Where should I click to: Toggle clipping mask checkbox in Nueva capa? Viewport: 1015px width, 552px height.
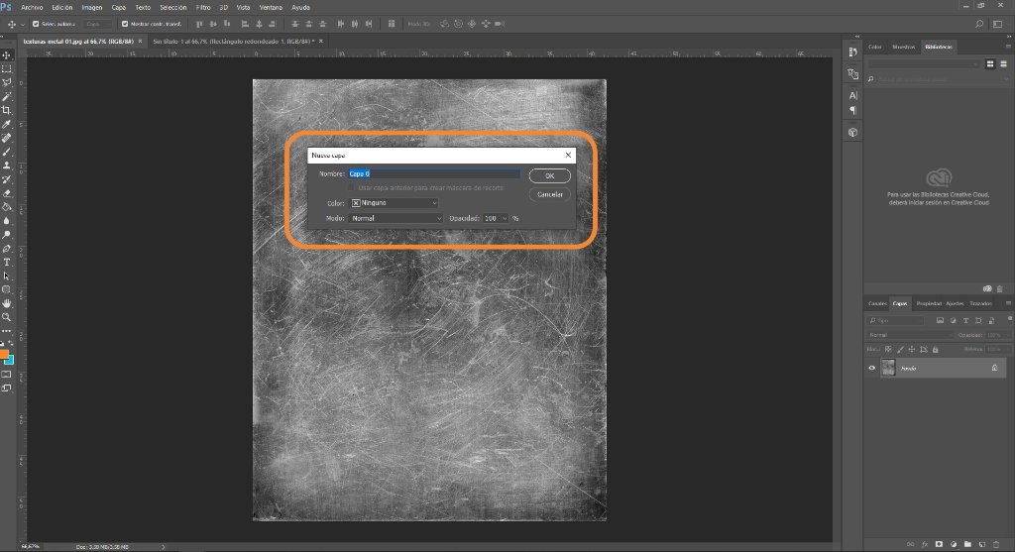(352, 187)
